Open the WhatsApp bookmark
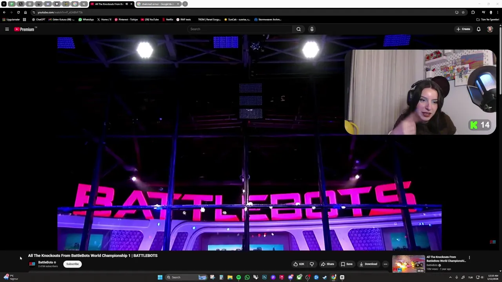The image size is (502, 282). click(86, 20)
